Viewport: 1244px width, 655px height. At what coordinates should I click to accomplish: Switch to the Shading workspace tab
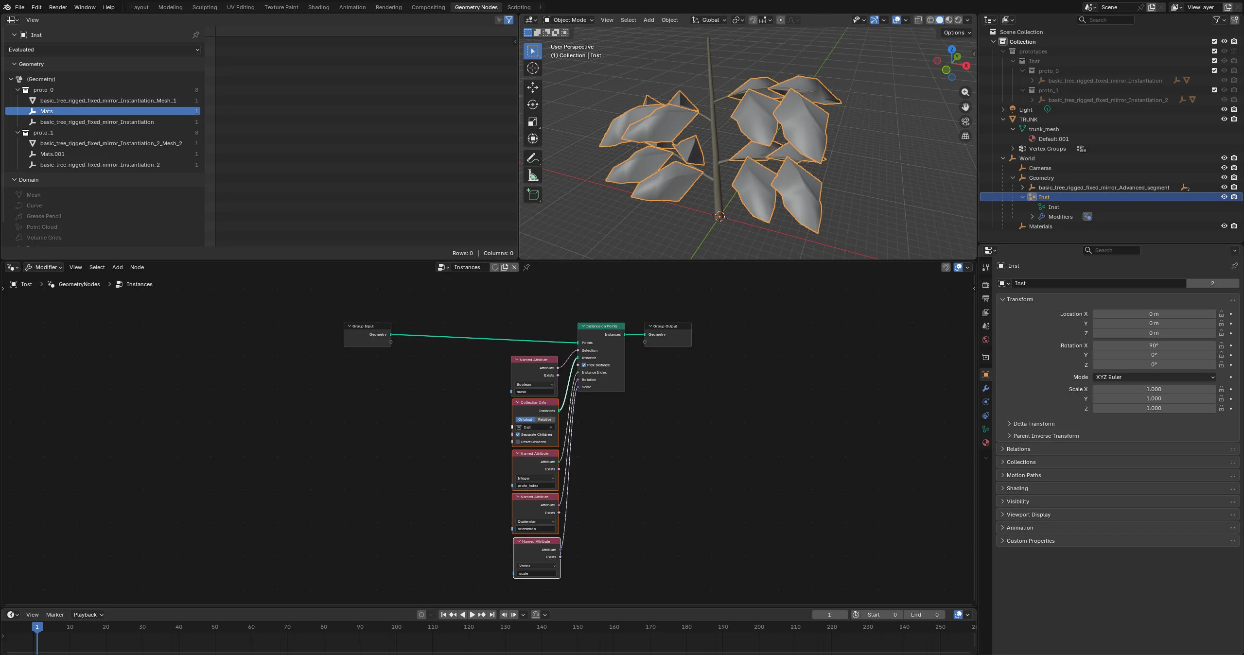tap(318, 7)
